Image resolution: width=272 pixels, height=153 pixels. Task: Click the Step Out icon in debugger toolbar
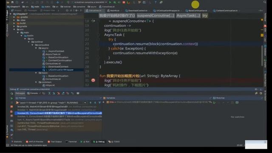(x=63, y=93)
